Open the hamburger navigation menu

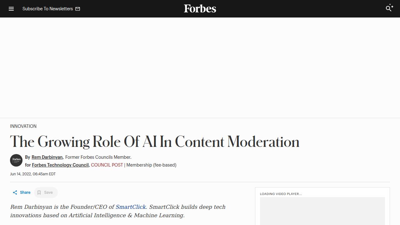[11, 9]
